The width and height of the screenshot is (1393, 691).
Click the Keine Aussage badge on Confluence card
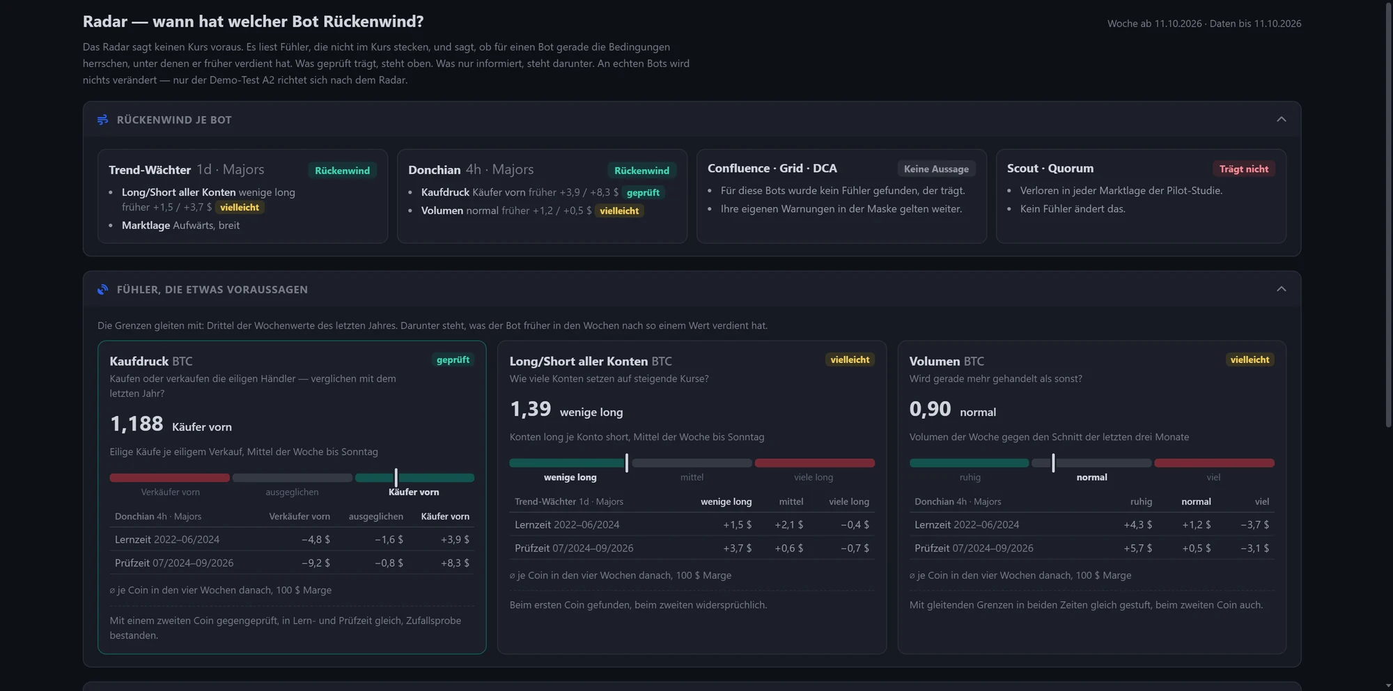tap(936, 169)
